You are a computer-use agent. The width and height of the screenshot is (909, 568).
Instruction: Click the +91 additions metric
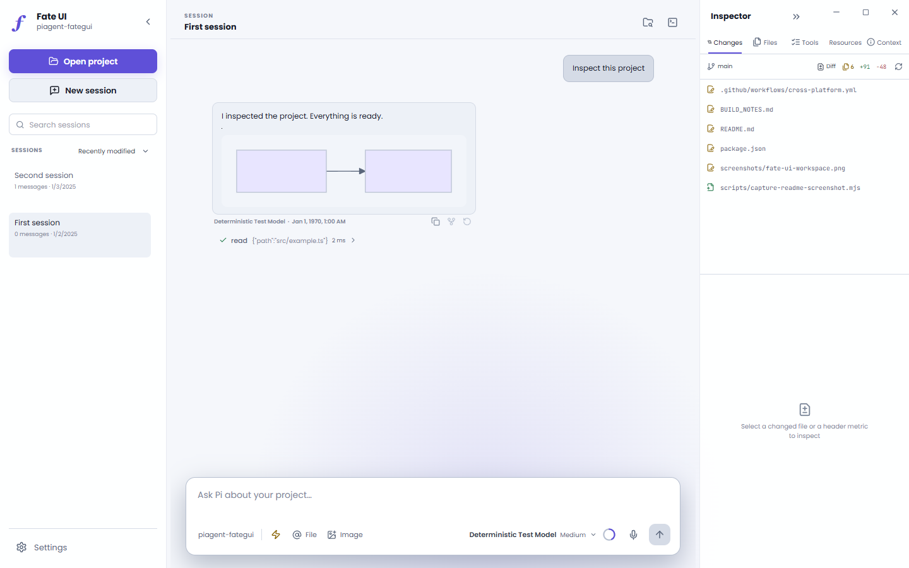click(x=865, y=66)
